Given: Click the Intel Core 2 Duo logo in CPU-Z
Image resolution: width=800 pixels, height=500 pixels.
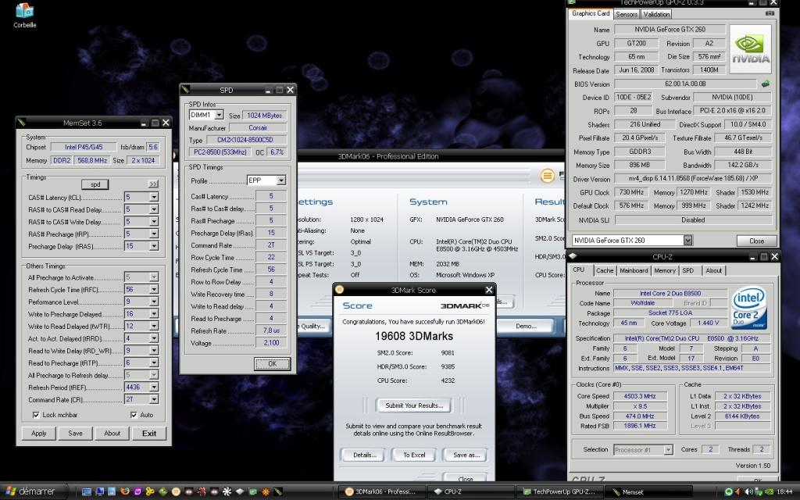Looking at the screenshot, I should click(749, 308).
